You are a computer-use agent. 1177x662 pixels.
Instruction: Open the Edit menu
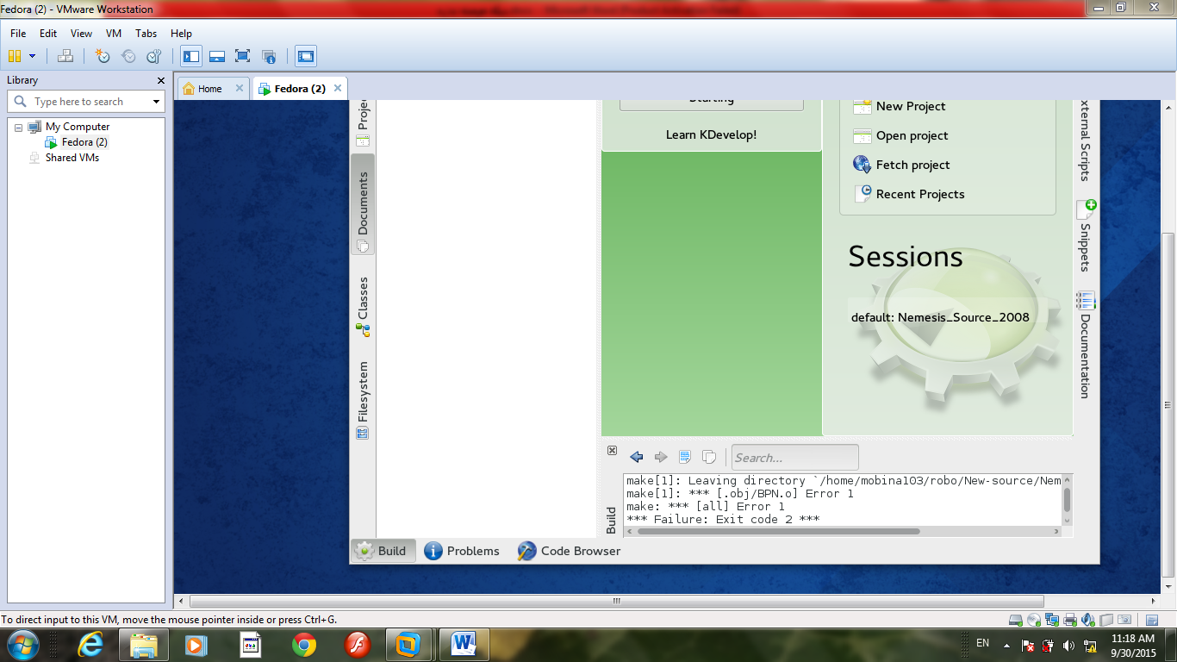pos(48,34)
